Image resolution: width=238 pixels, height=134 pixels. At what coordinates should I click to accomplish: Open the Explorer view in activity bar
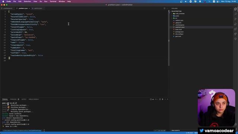pyautogui.click(x=235, y=9)
